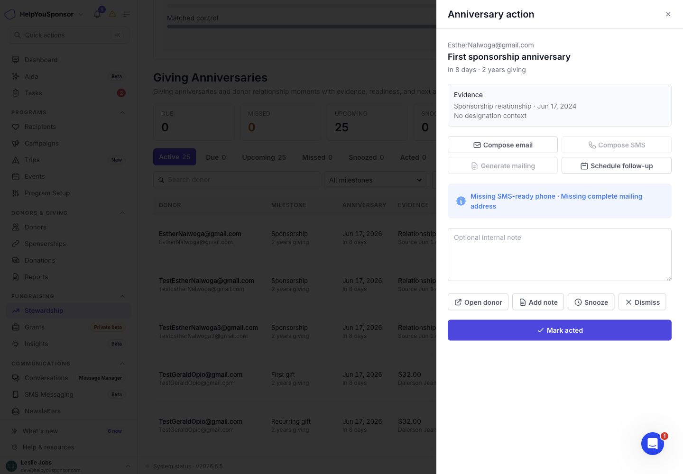The width and height of the screenshot is (683, 474).
Task: Click the Compose email button
Action: [503, 145]
